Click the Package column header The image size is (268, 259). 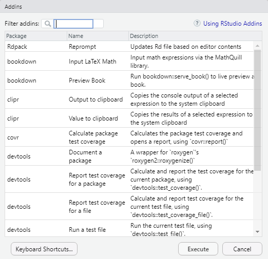point(36,36)
